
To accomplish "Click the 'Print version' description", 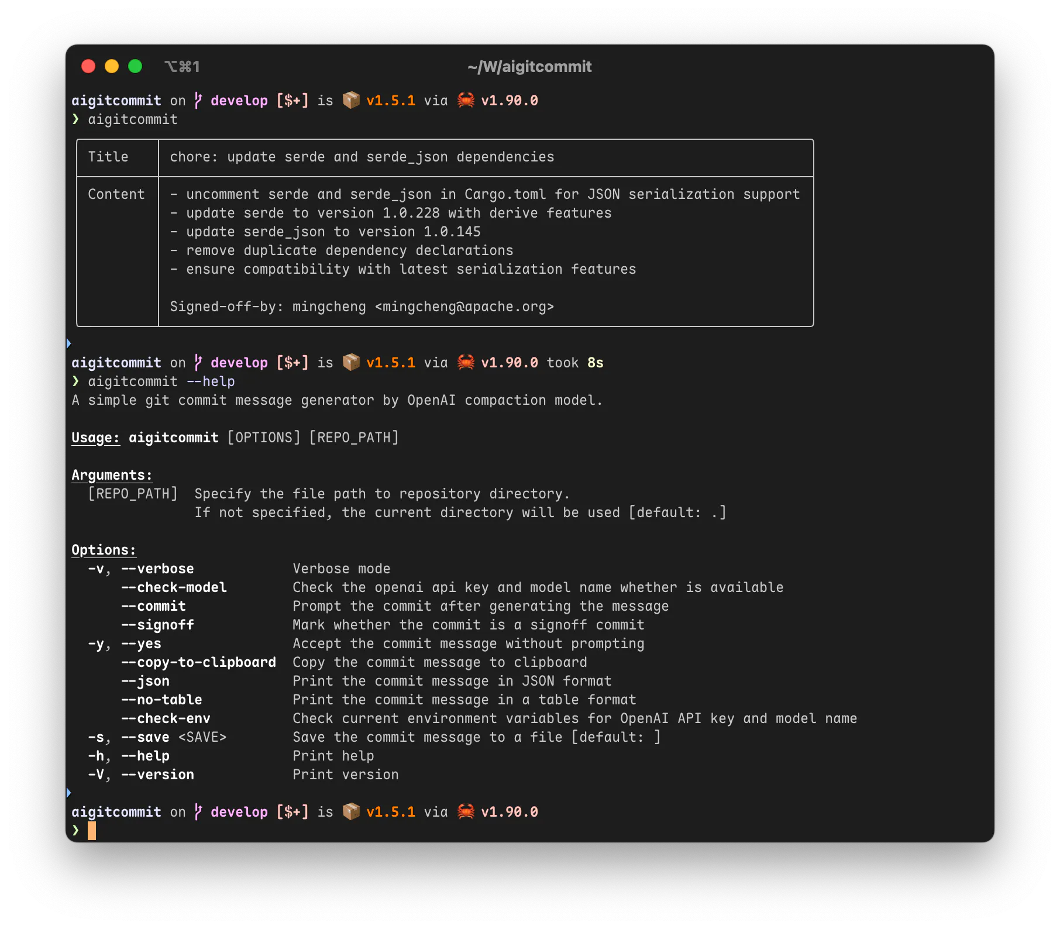I will 346,775.
